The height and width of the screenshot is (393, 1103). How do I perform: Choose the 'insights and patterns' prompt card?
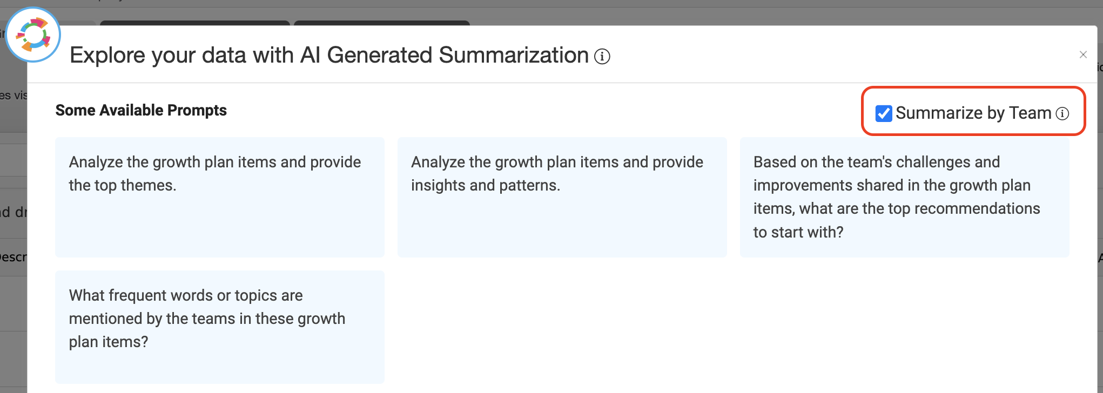pos(562,197)
